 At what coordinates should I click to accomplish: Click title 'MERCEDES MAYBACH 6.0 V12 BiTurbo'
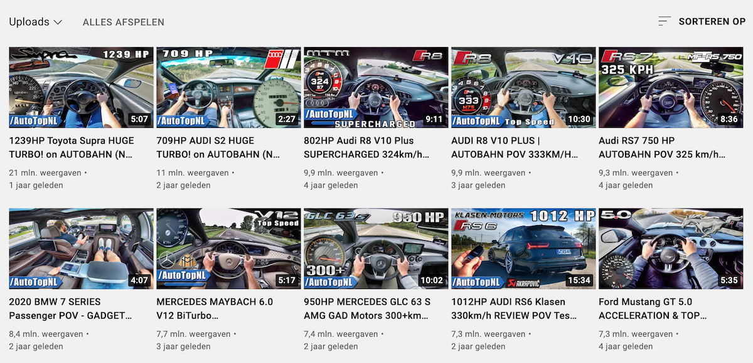(215, 308)
